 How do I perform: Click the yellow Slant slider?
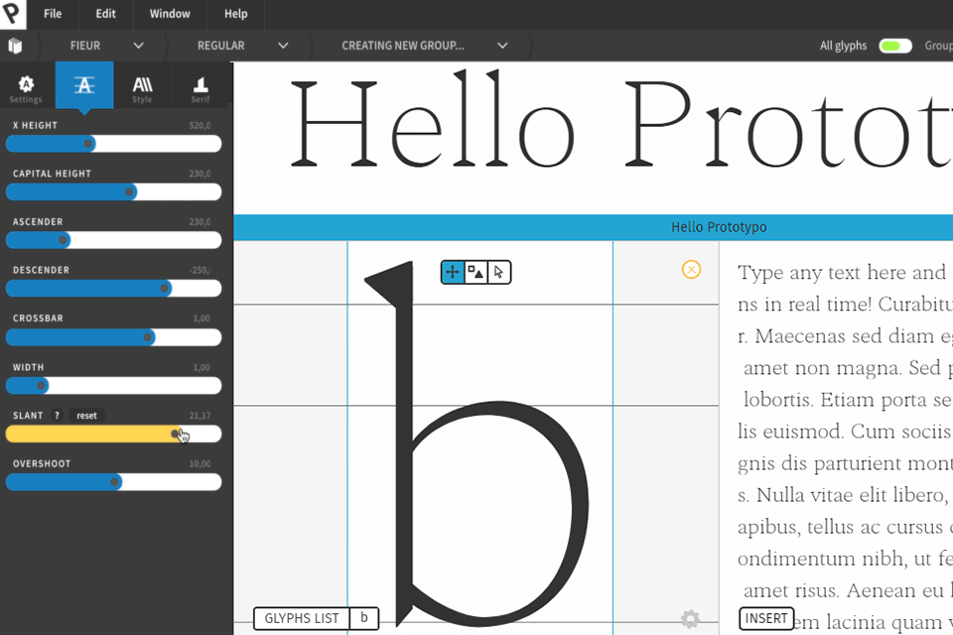click(113, 434)
